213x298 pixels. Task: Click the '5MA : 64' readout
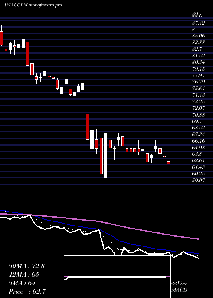(x=22, y=283)
